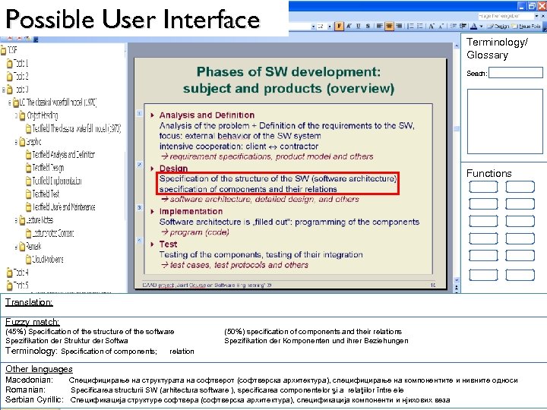Click the help question input box
The width and height of the screenshot is (547, 410).
click(505, 16)
